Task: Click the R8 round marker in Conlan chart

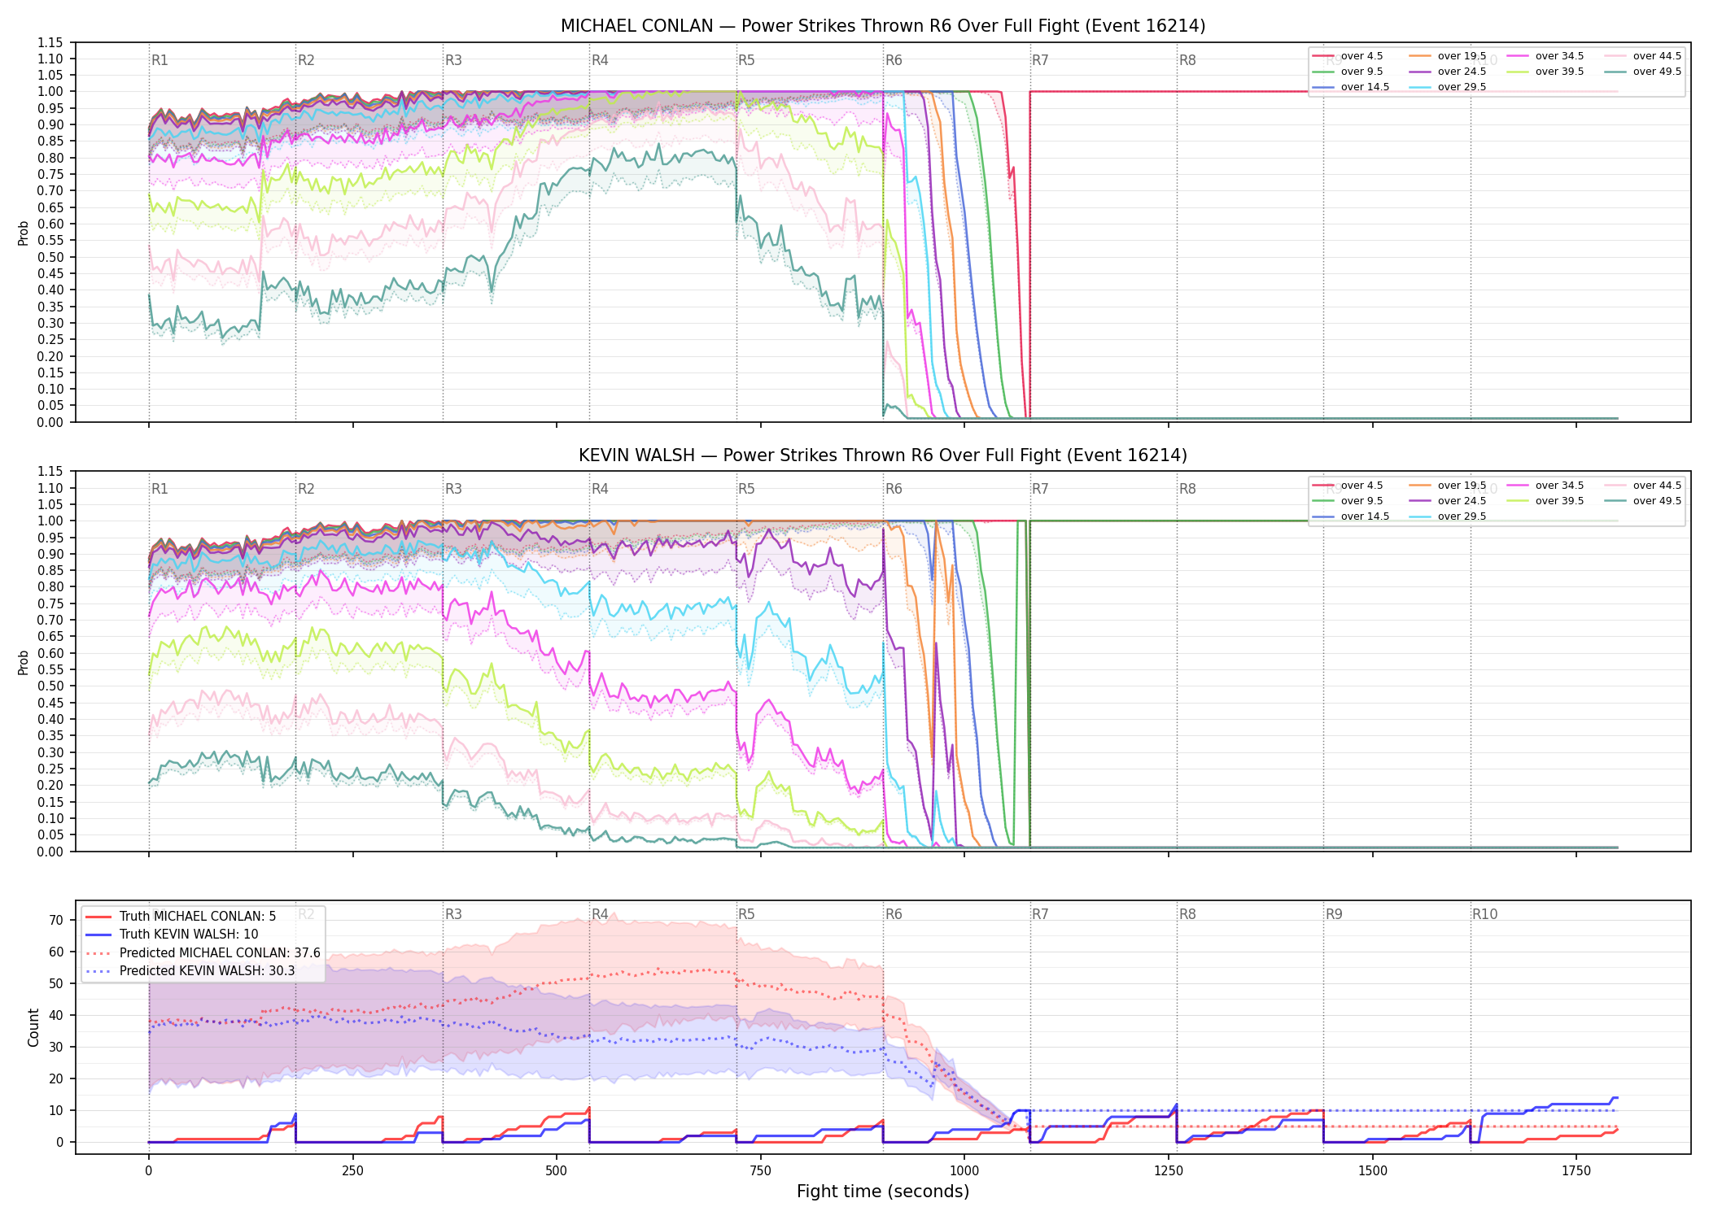Action: (x=1187, y=60)
